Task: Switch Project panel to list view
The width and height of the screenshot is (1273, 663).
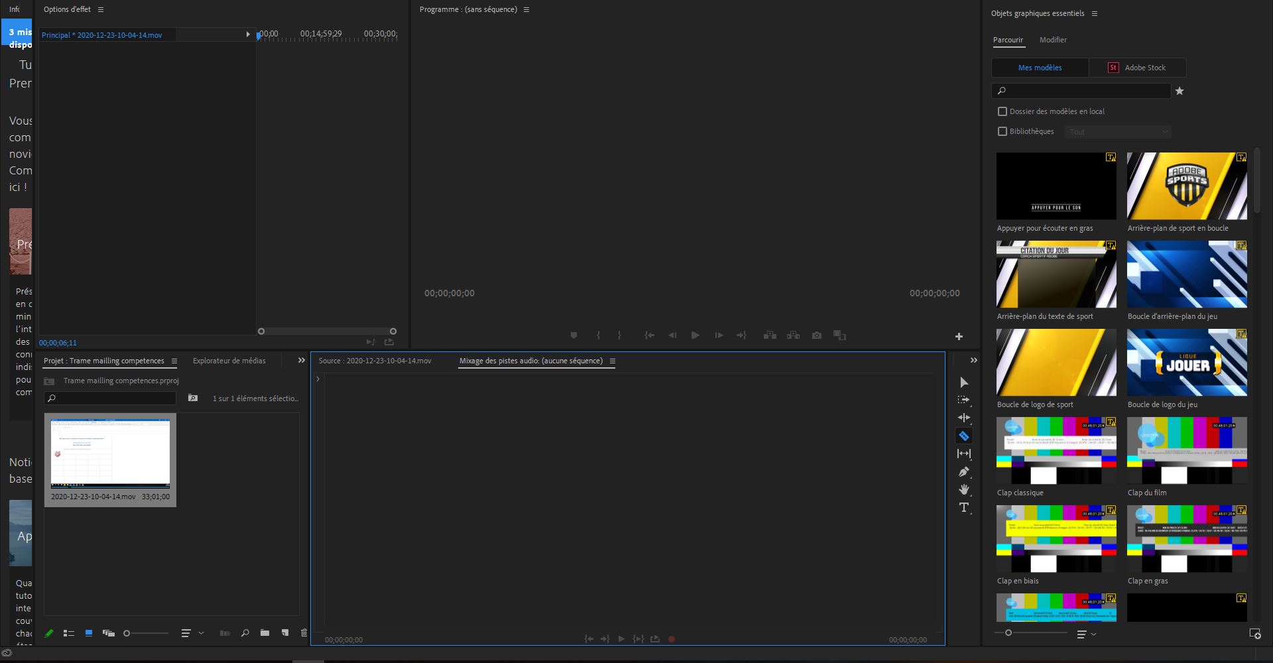Action: click(68, 633)
